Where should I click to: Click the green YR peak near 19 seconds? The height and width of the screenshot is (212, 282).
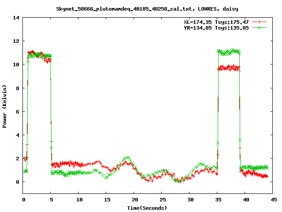pyautogui.click(x=127, y=158)
